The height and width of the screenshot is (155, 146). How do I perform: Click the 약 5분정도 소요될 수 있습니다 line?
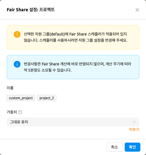pyautogui.click(x=48, y=70)
